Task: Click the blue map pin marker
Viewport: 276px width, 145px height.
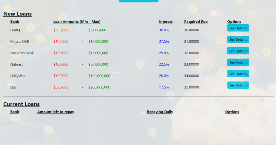Action: pyautogui.click(x=44, y=82)
